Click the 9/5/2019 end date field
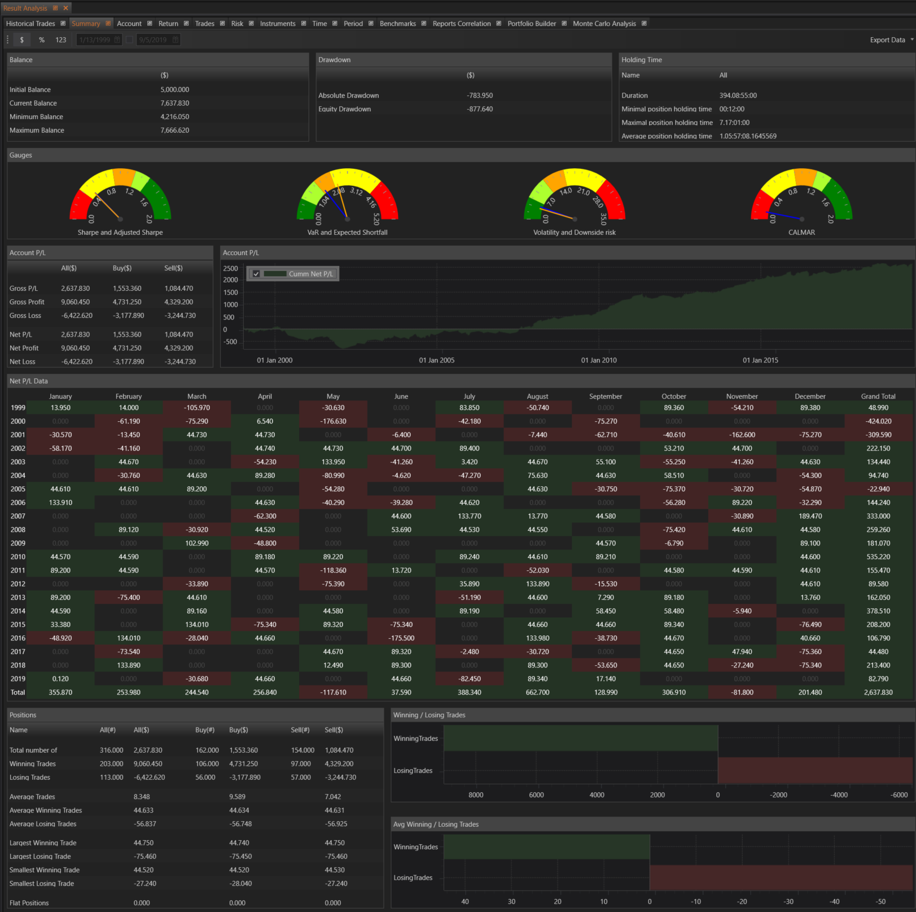The height and width of the screenshot is (912, 916). 154,40
